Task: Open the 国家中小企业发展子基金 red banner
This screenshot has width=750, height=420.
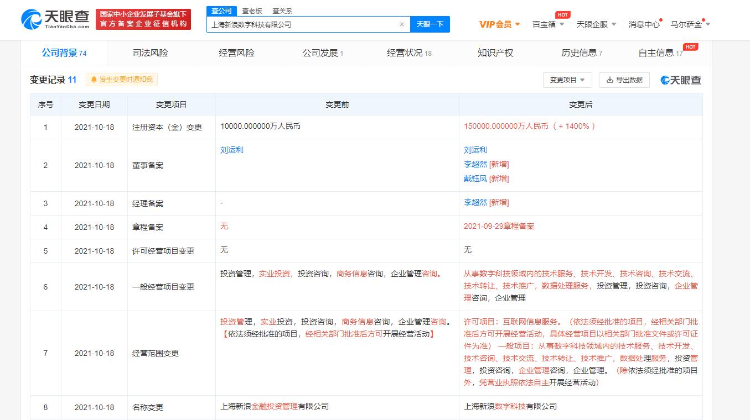Action: 143,19
